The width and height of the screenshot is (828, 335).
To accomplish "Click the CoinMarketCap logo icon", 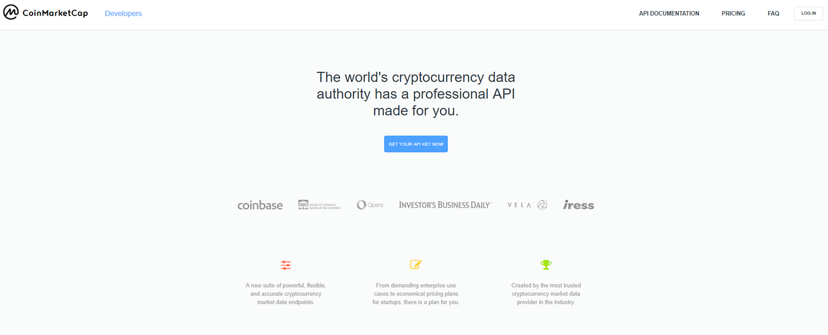I will tap(11, 13).
